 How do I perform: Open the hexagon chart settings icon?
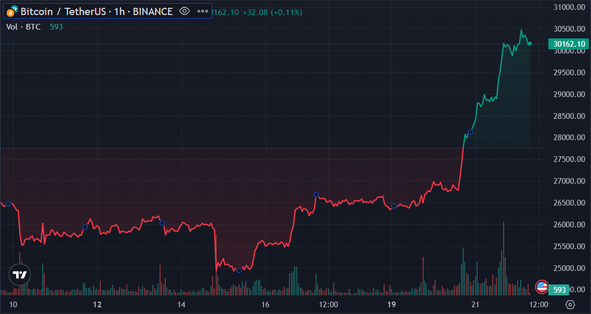point(570,304)
